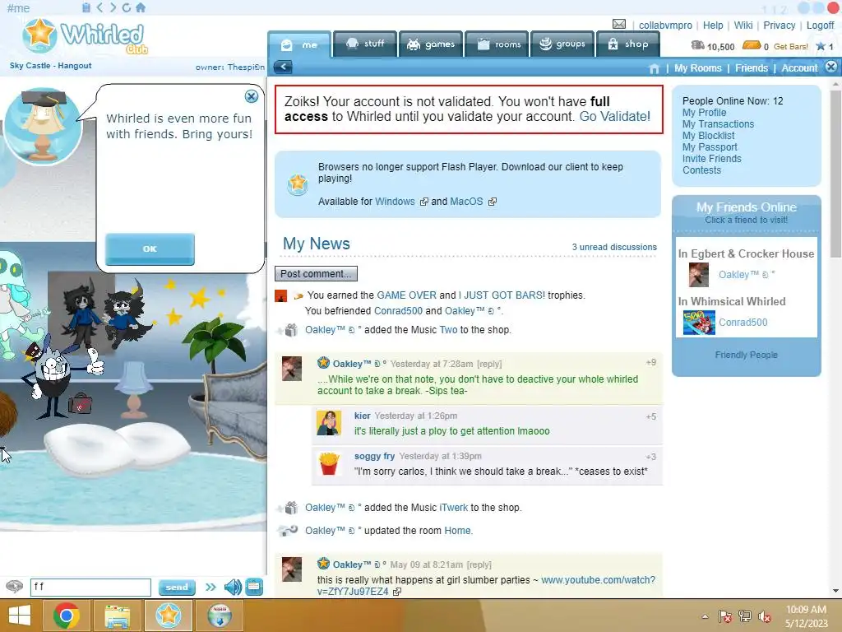Open the 'rooms' tab
This screenshot has width=842, height=632.
[x=497, y=44]
